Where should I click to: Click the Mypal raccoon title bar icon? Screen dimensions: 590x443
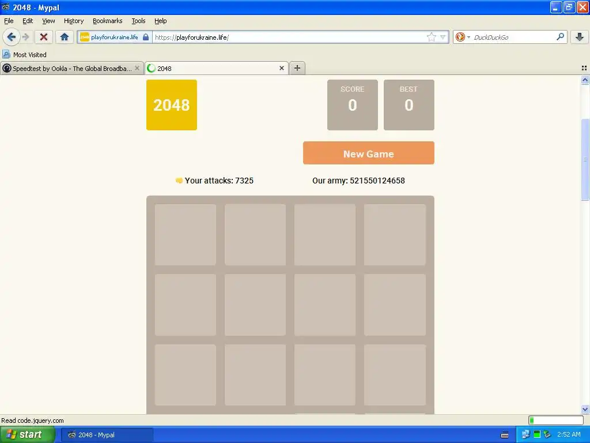pos(6,7)
